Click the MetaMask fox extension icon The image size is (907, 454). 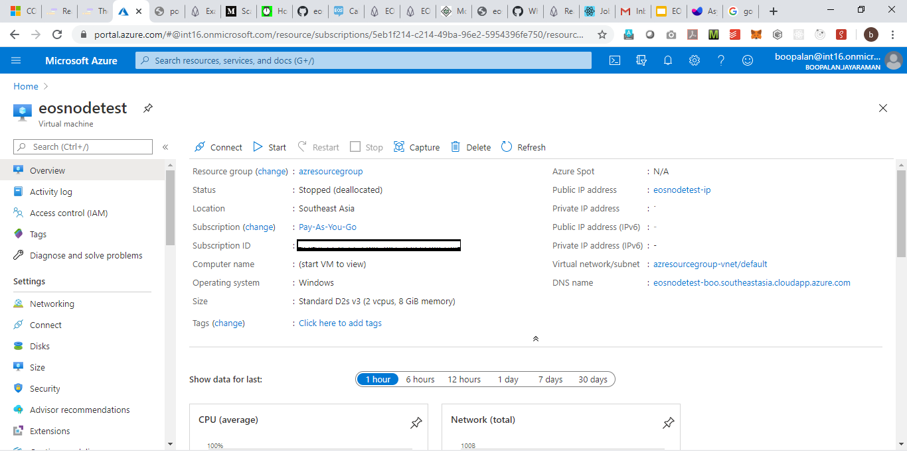(756, 34)
